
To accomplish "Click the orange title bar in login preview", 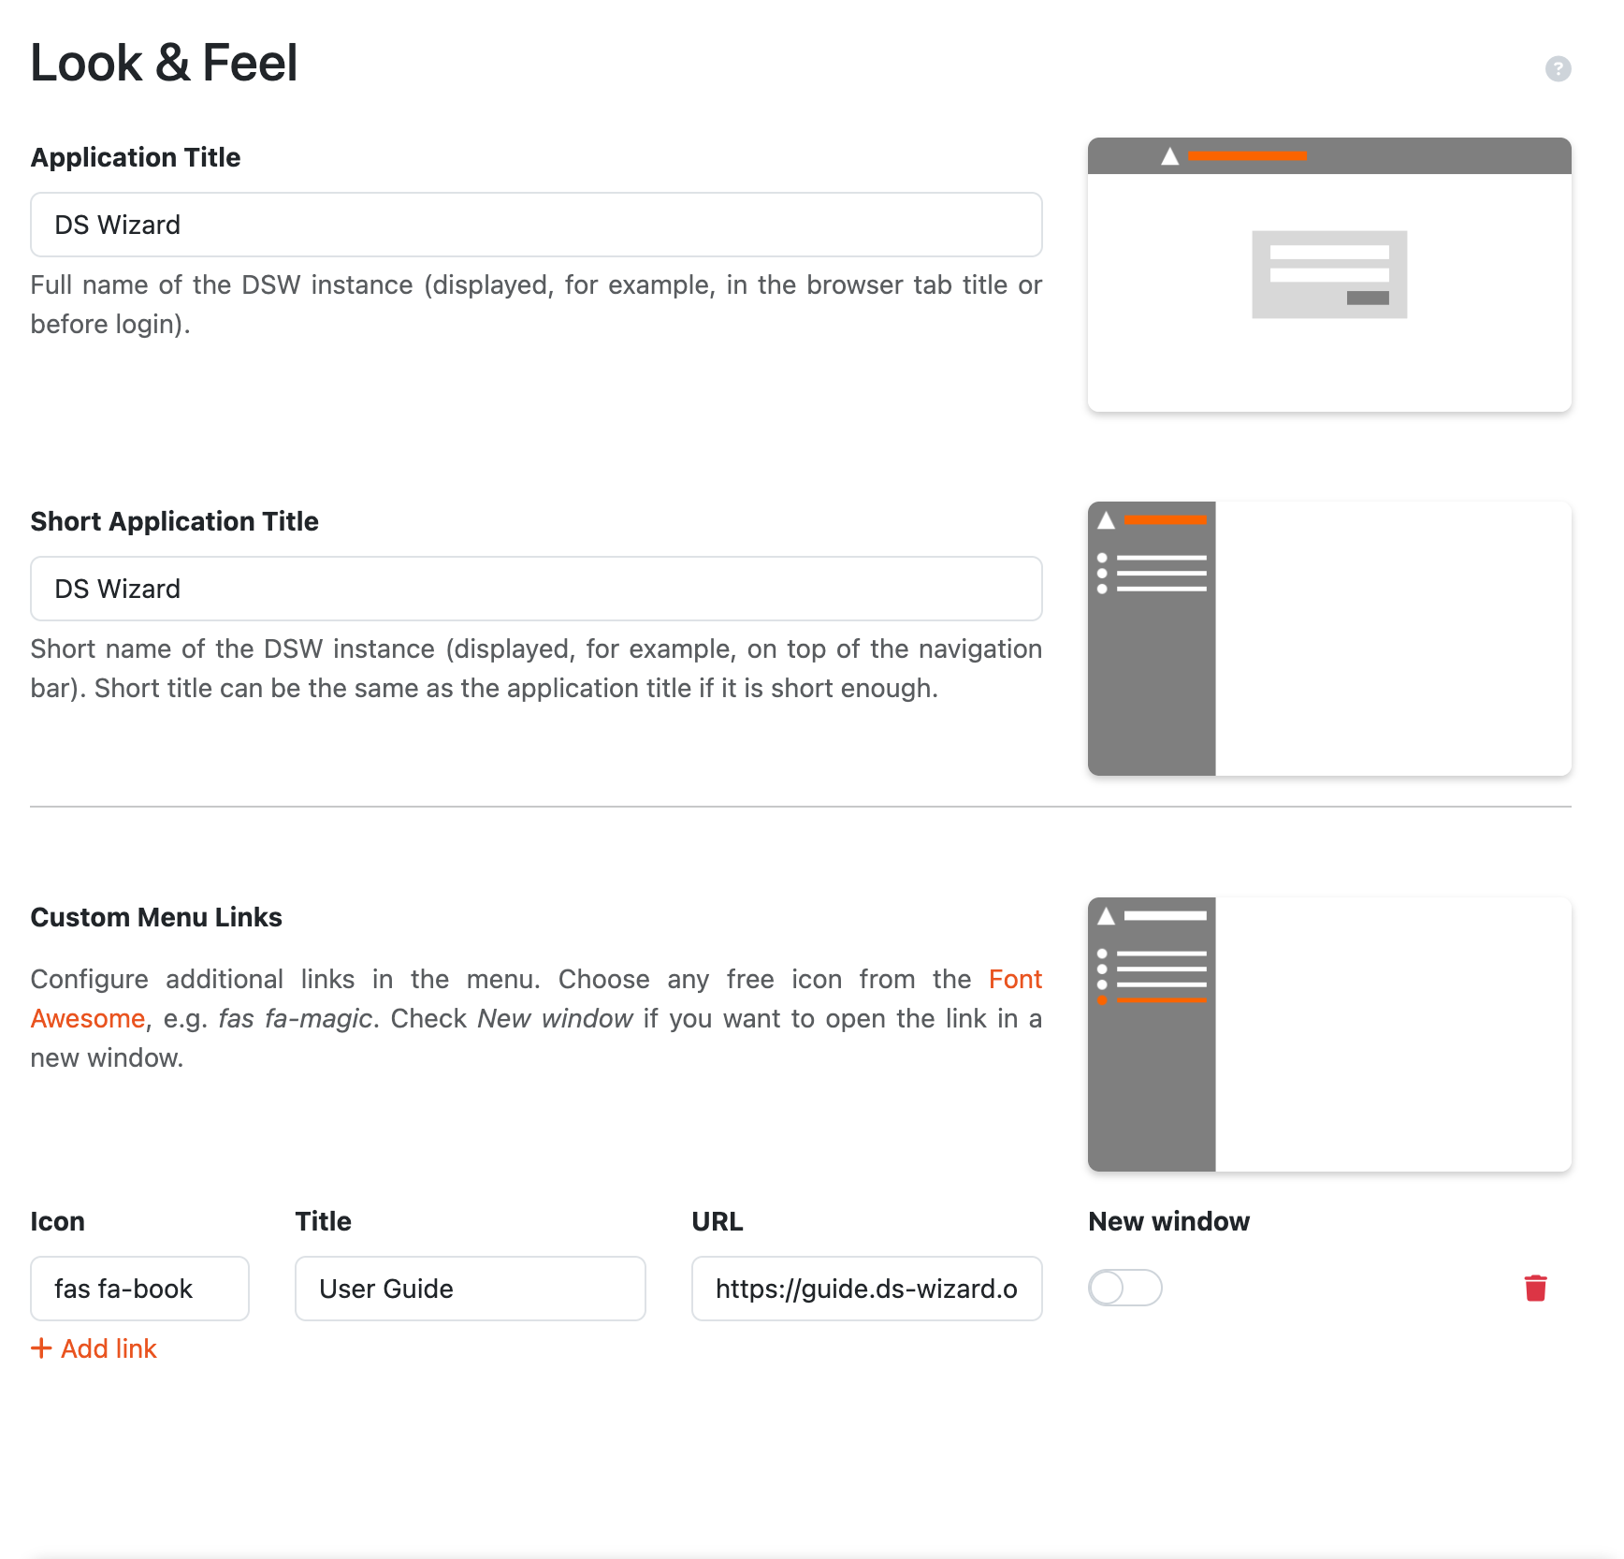I will [x=1247, y=156].
